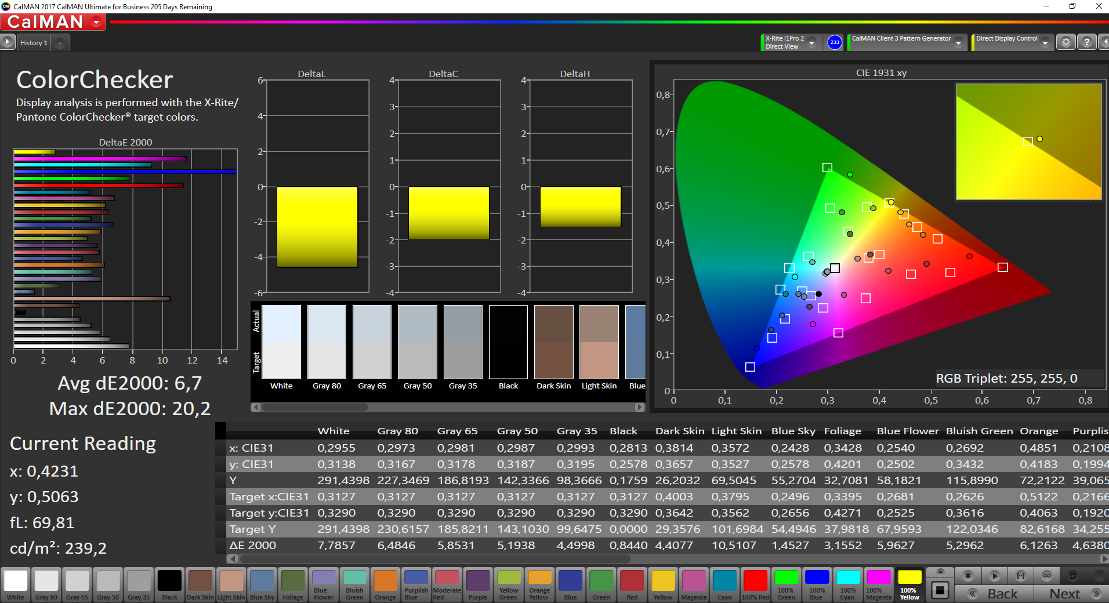Viewport: 1109px width, 603px height.
Task: Select the Purple patch button
Action: [x=478, y=584]
